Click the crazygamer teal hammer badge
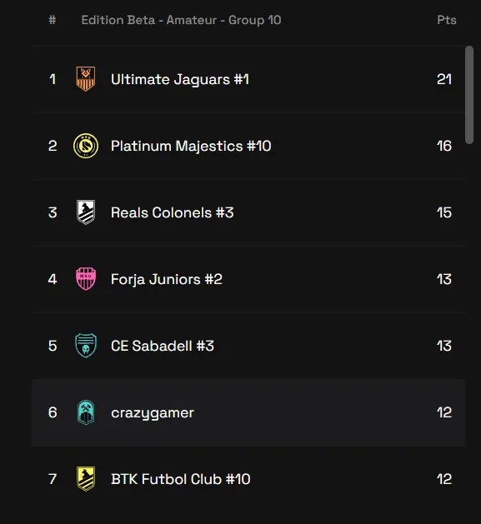 point(86,412)
